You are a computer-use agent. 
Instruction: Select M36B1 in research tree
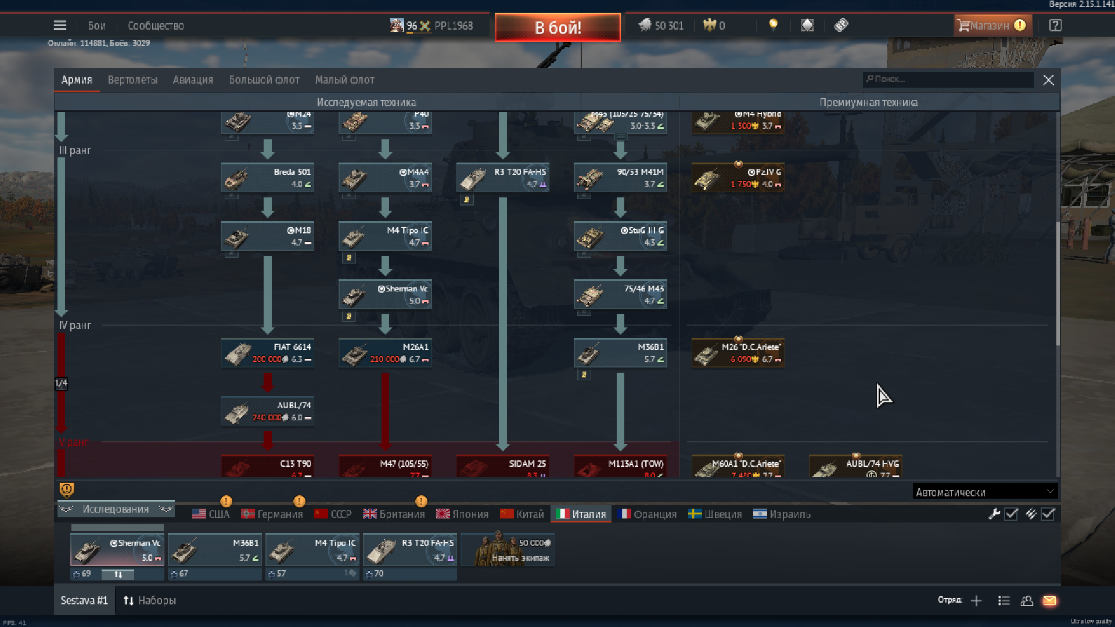pos(620,353)
